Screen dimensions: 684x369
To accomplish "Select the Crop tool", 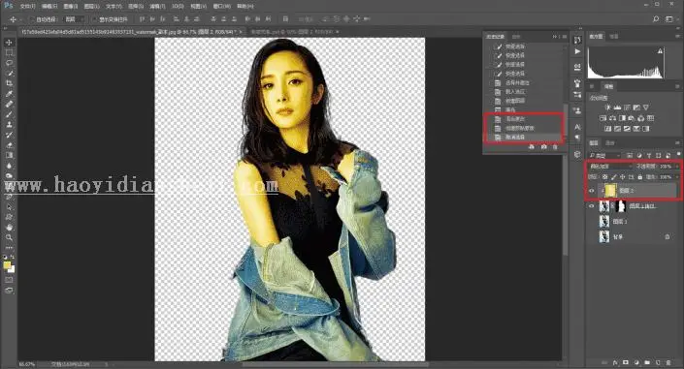I will 9,83.
